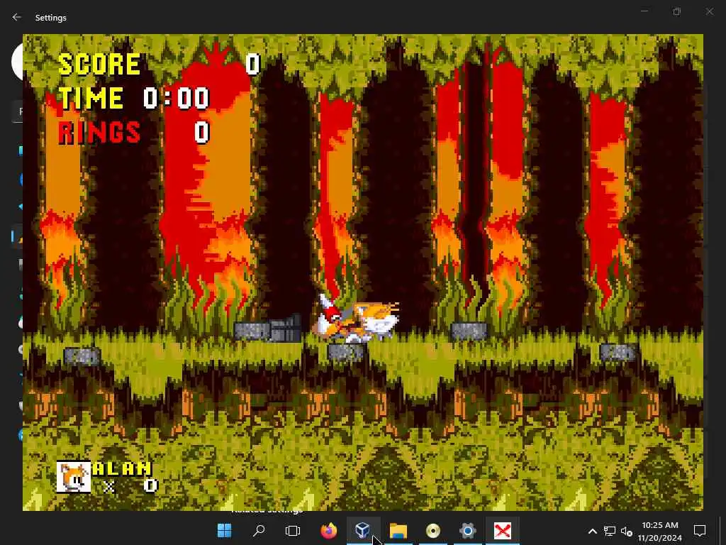Open the notification center icon
The width and height of the screenshot is (726, 545).
[700, 531]
